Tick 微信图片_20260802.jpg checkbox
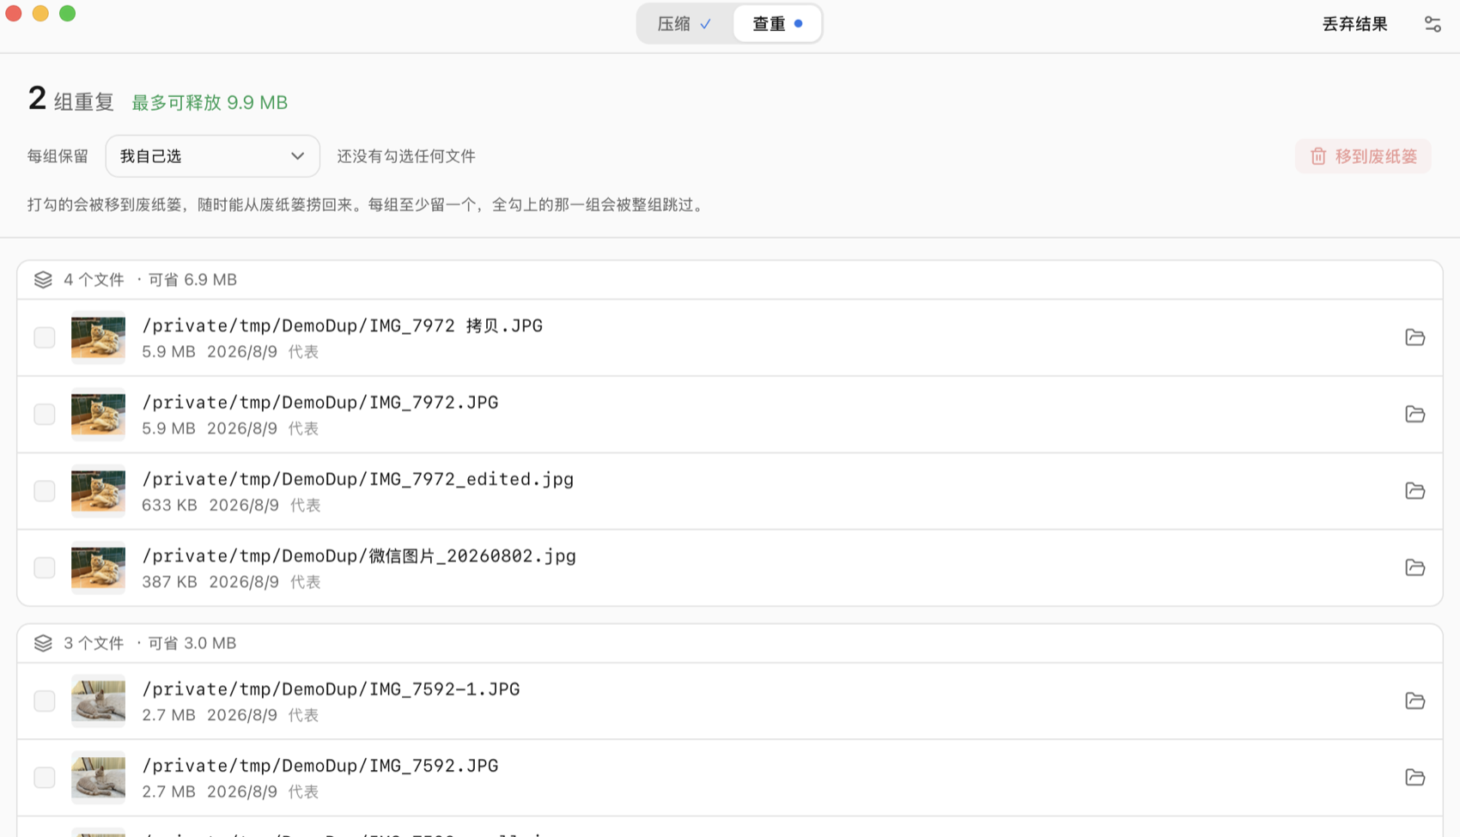Image resolution: width=1460 pixels, height=837 pixels. pos(45,567)
